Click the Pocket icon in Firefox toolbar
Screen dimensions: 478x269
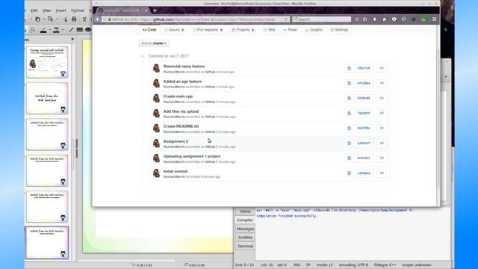tap(394, 19)
